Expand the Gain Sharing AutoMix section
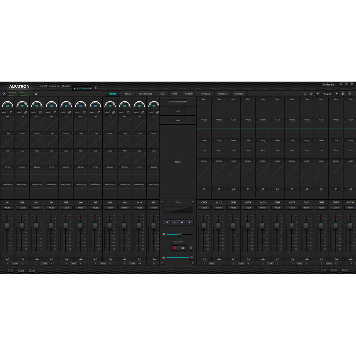This screenshot has width=356, height=356. (178, 101)
